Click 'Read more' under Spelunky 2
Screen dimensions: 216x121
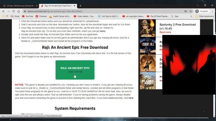tap(165, 32)
